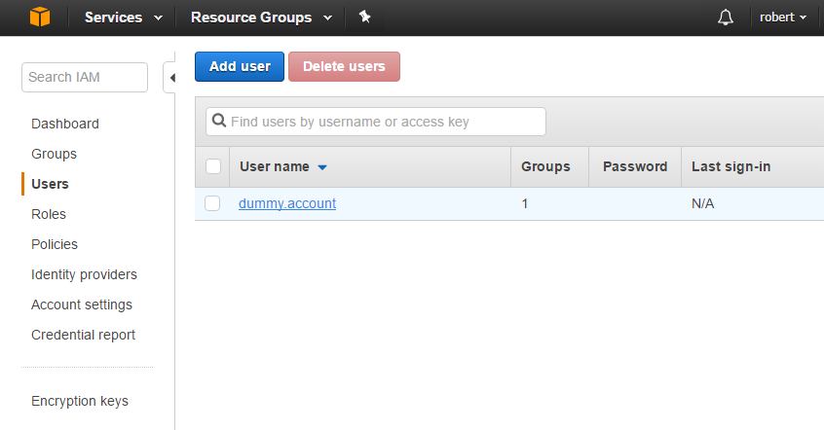824x430 pixels.
Task: Collapse the IAM sidebar with the arrow handle
Action: point(169,78)
